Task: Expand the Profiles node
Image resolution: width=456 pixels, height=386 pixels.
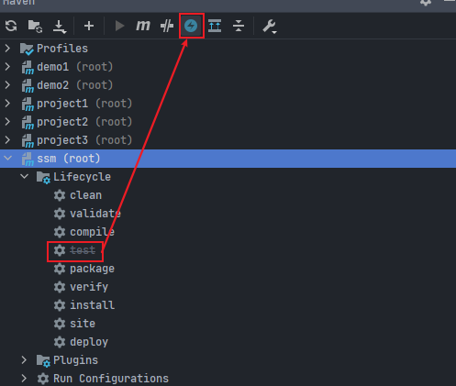Action: point(7,49)
